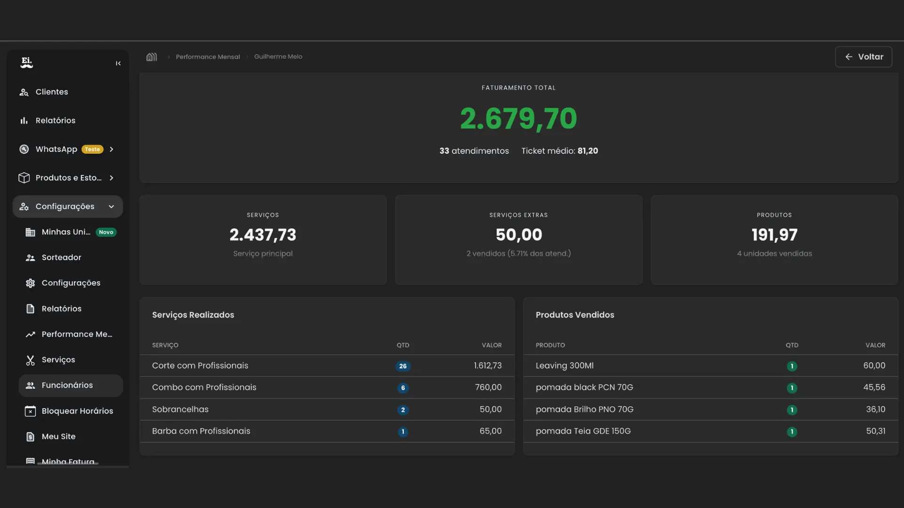Expand the Produtos e Estoque submenu
The width and height of the screenshot is (904, 508).
pyautogui.click(x=112, y=178)
